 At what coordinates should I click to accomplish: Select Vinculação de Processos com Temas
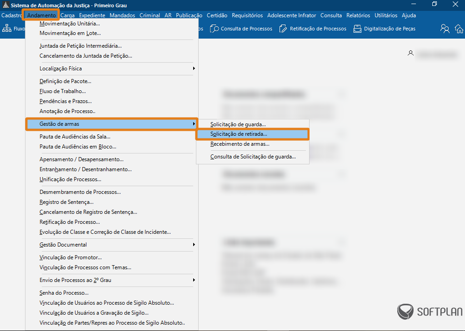click(x=85, y=267)
